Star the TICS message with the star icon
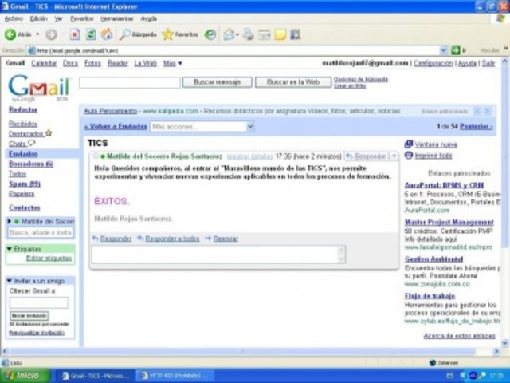Viewport: 510px width, 383px height. coord(96,156)
